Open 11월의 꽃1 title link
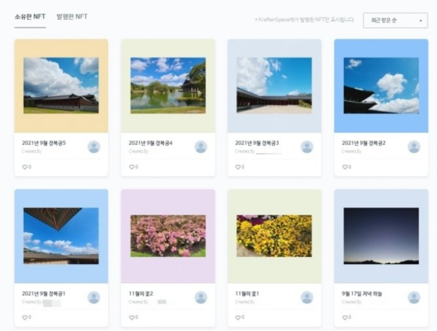Screen dimensions: 437x331 pos(247,294)
